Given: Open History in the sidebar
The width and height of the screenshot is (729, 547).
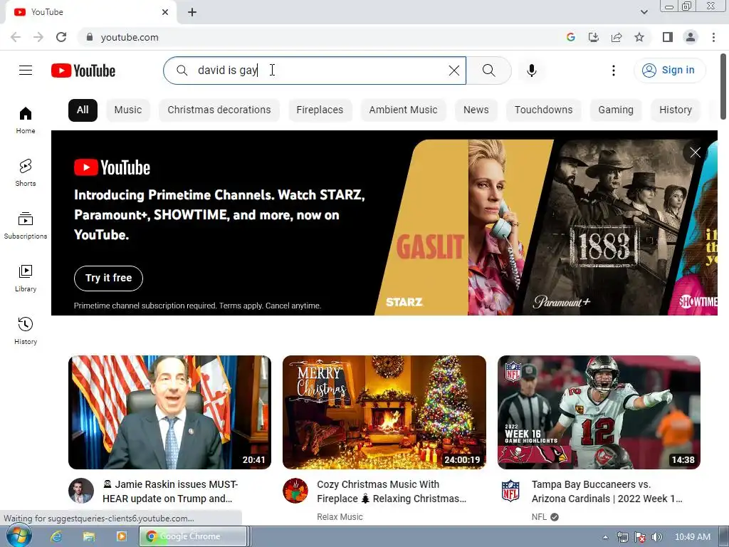Looking at the screenshot, I should point(26,330).
